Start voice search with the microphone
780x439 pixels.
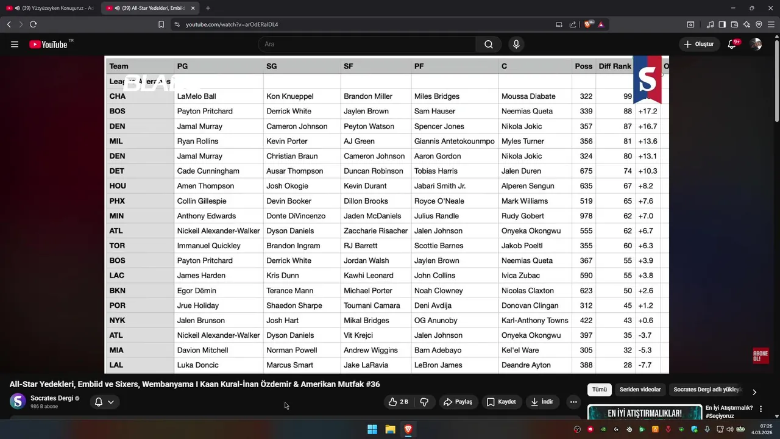(x=516, y=45)
